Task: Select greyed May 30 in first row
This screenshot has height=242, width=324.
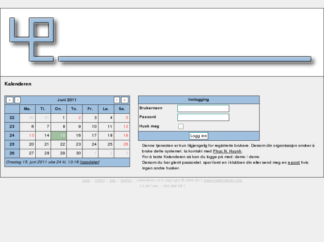Action: [28, 118]
